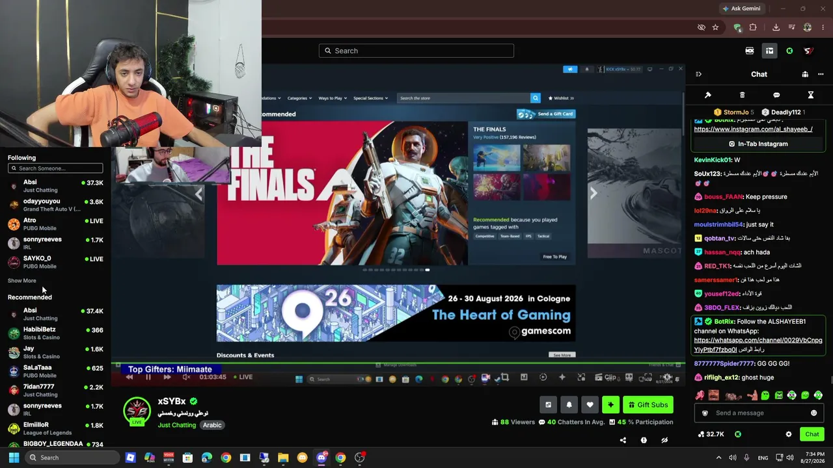Open SAYKO_0 channel in Following list

point(55,262)
